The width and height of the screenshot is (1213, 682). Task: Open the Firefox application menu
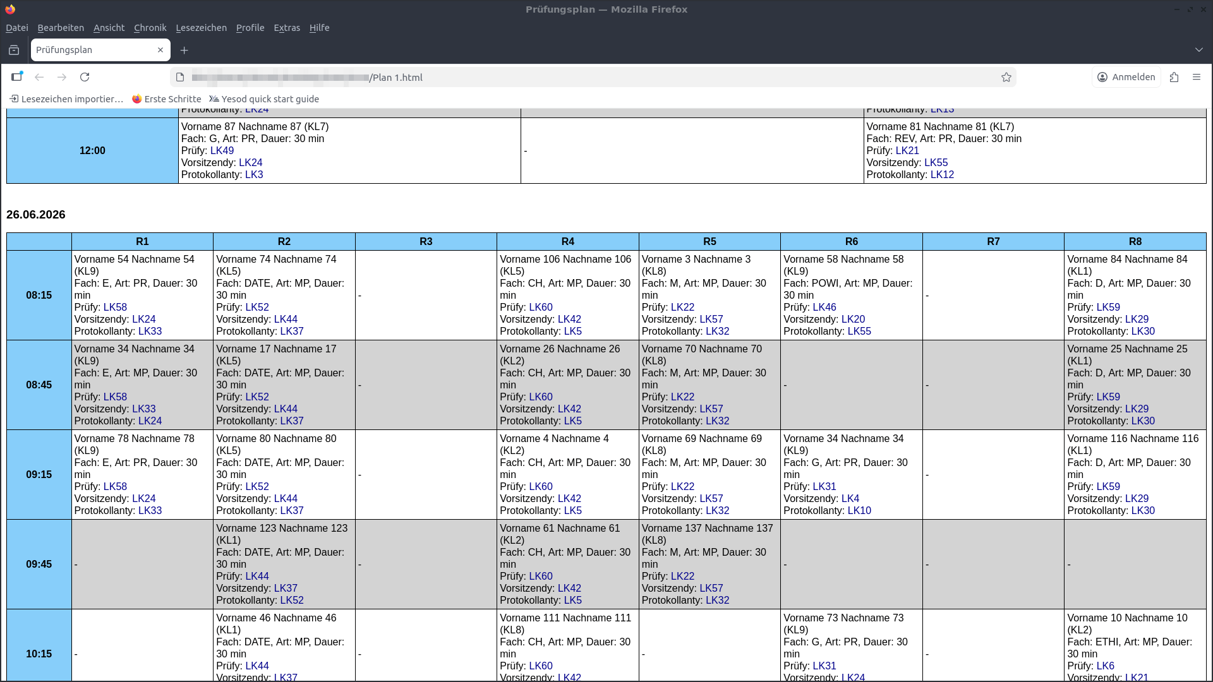1197,77
